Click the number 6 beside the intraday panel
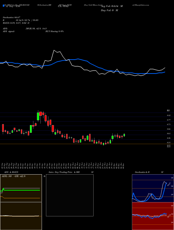Viewport: 174px width, 230px height. point(45,176)
